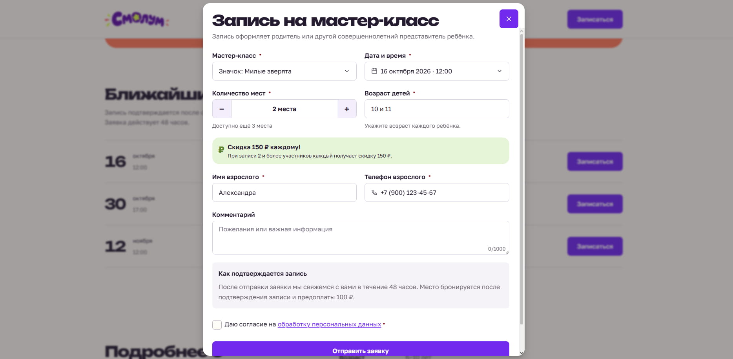Click the 0/1000 character counter
This screenshot has width=733, height=359.
click(497, 249)
